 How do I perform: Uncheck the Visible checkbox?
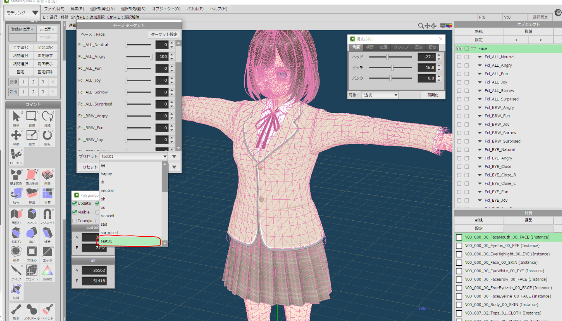tap(75, 212)
